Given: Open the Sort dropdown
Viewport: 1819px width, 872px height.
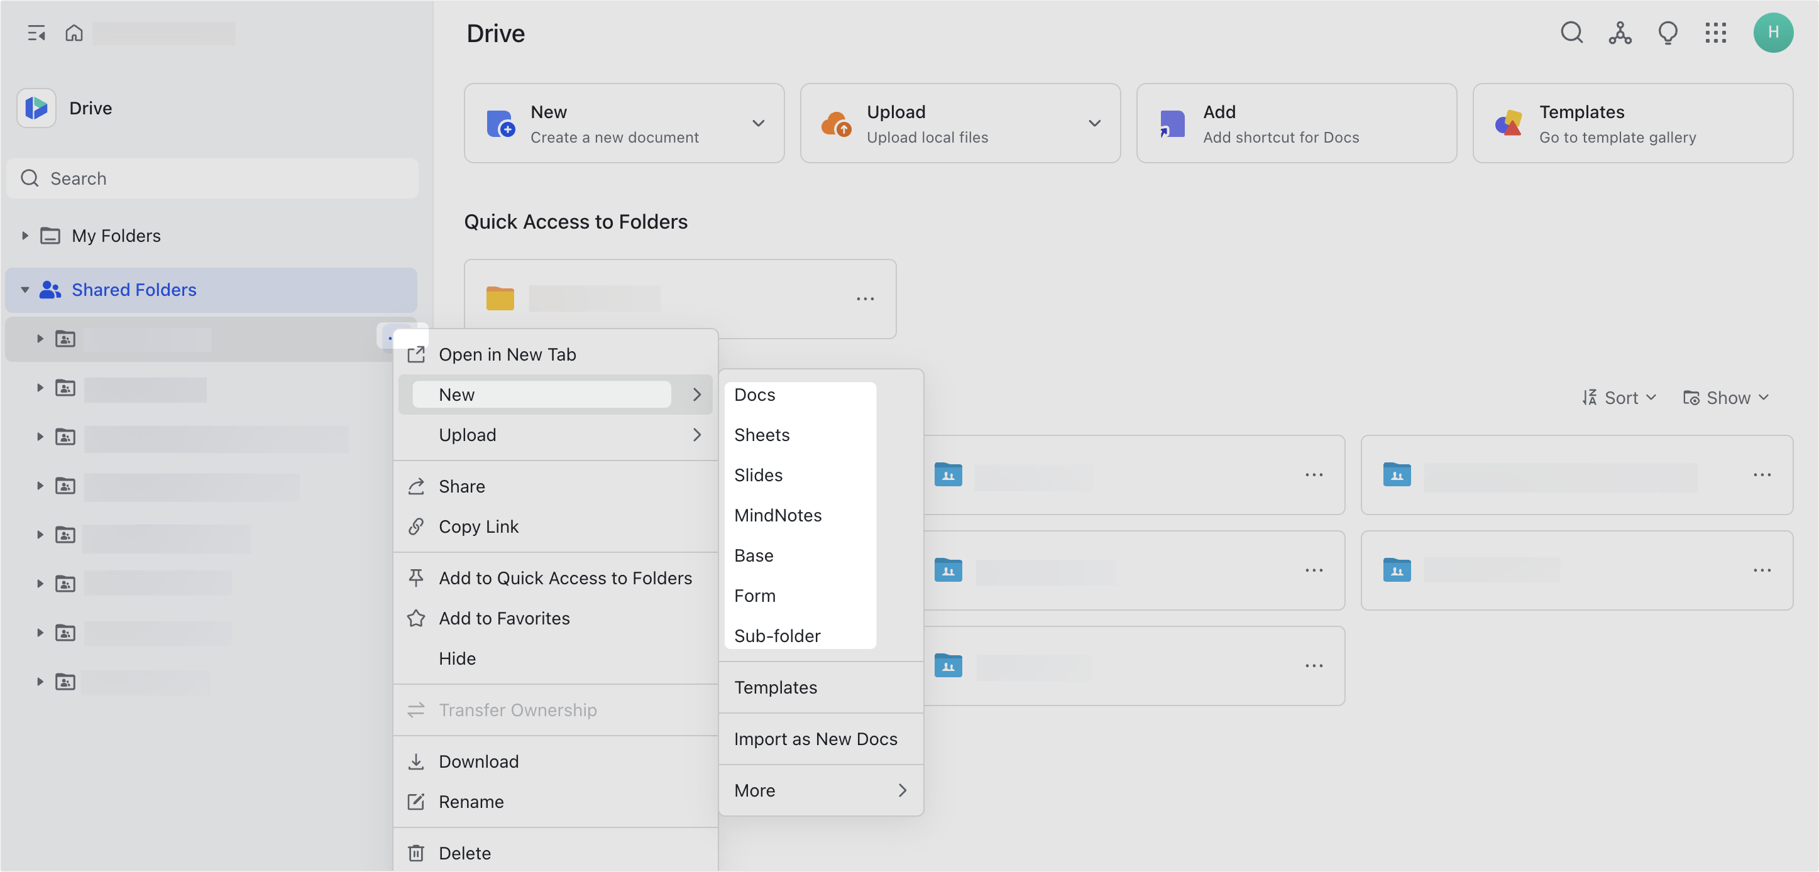Looking at the screenshot, I should click(1619, 398).
